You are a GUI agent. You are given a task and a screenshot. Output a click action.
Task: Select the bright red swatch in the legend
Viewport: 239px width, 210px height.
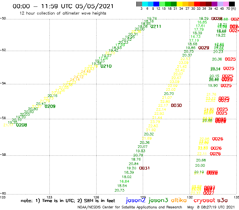[x=197, y=4]
